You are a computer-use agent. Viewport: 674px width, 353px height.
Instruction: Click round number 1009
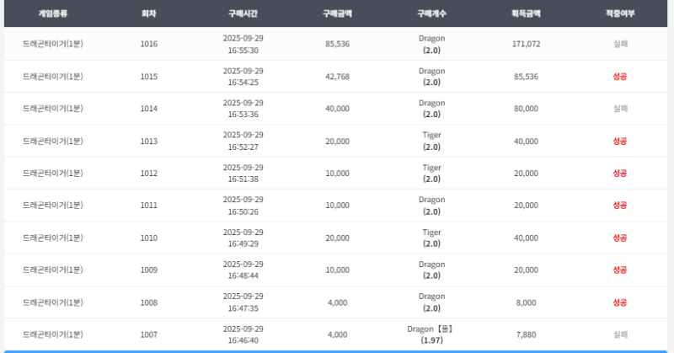point(148,270)
